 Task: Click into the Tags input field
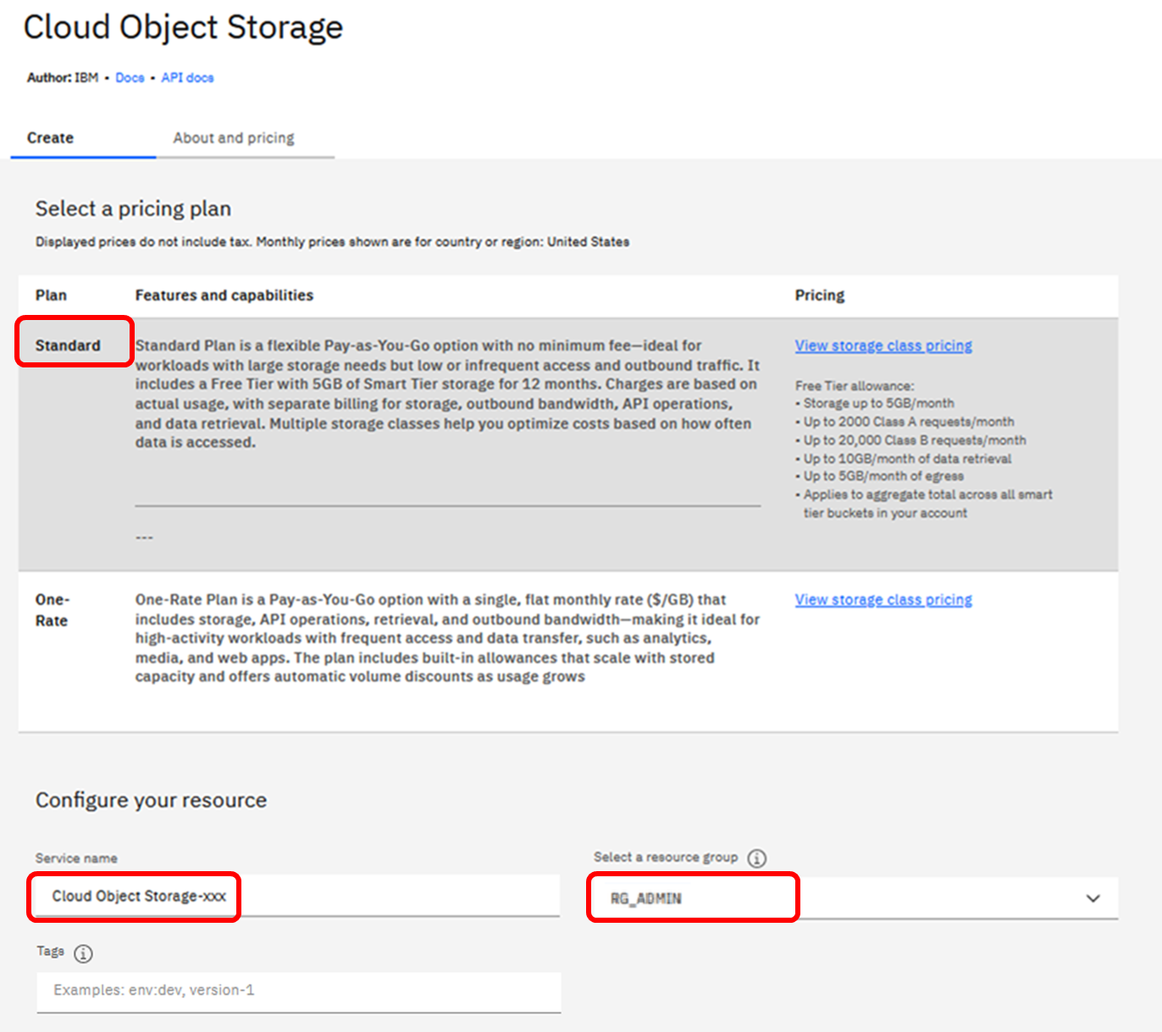298,991
